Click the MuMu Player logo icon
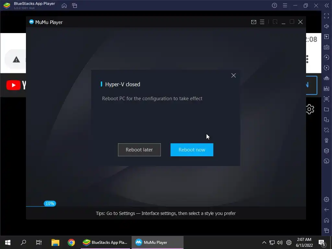The image size is (332, 249). pos(31,22)
